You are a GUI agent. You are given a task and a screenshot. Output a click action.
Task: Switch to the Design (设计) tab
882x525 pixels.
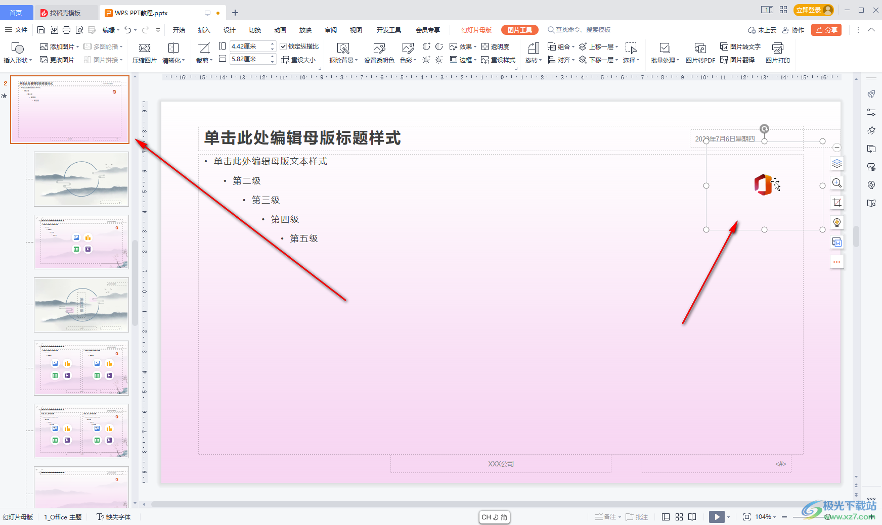tap(230, 30)
